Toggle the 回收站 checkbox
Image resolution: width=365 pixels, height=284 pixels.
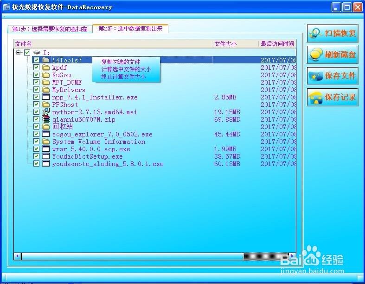pyautogui.click(x=36, y=127)
